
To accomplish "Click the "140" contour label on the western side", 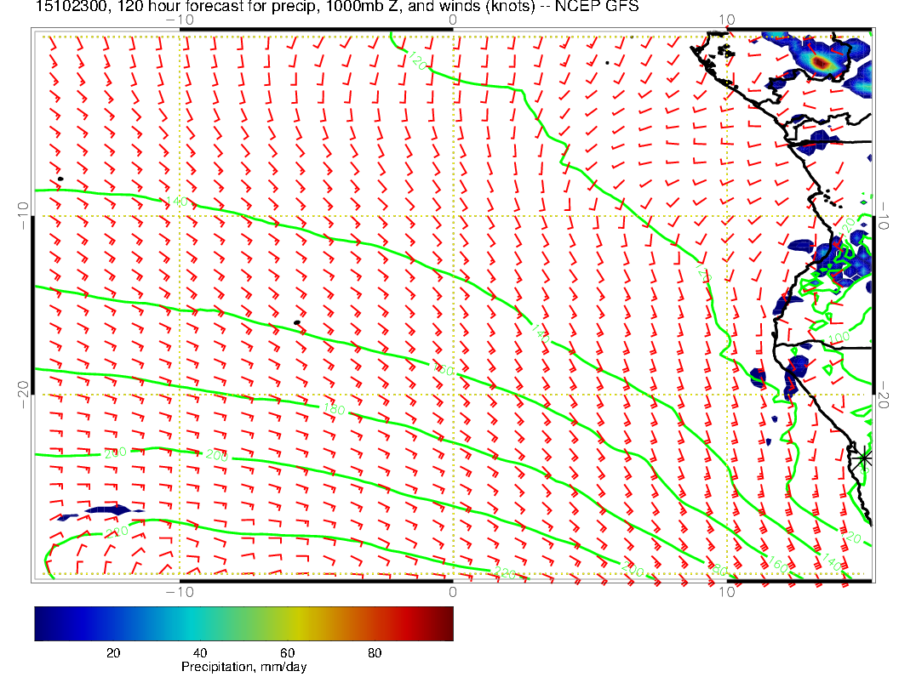I will pos(176,202).
